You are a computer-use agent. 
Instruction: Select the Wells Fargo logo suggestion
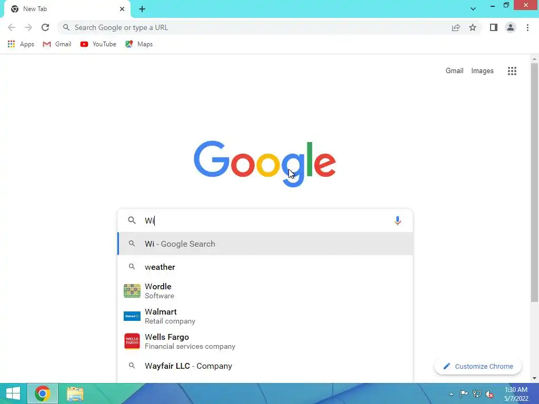pos(132,341)
